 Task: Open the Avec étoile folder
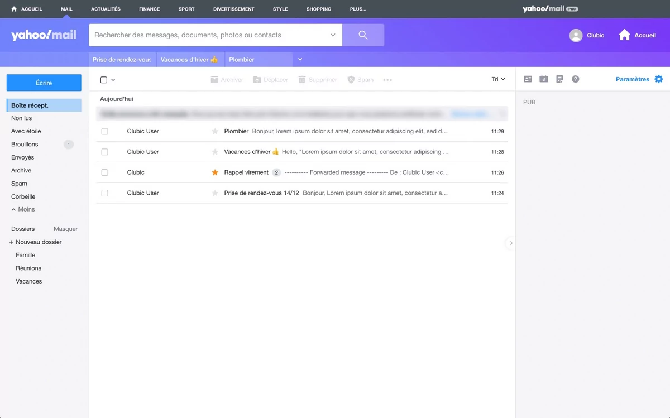coord(26,131)
